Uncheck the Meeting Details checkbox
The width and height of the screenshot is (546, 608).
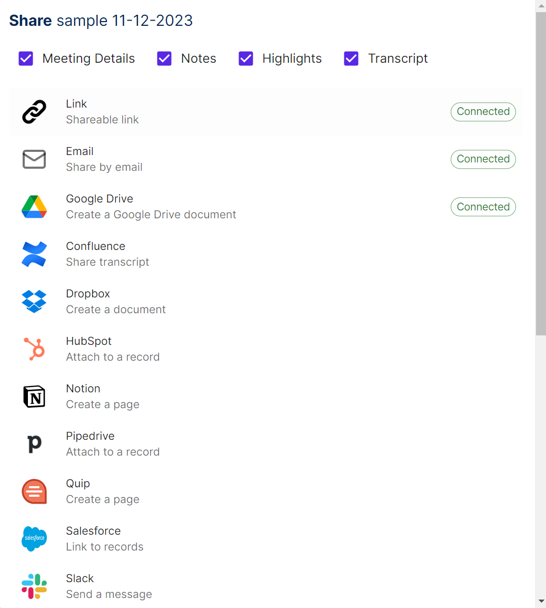(x=26, y=59)
